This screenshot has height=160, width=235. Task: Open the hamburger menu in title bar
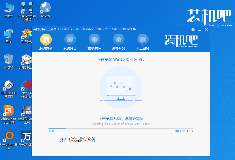tap(193, 30)
